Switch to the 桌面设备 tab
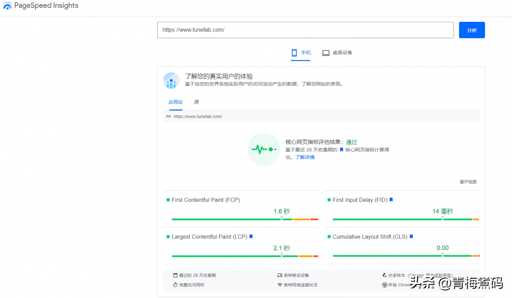Screen dimensions: 512x298 click(x=337, y=53)
